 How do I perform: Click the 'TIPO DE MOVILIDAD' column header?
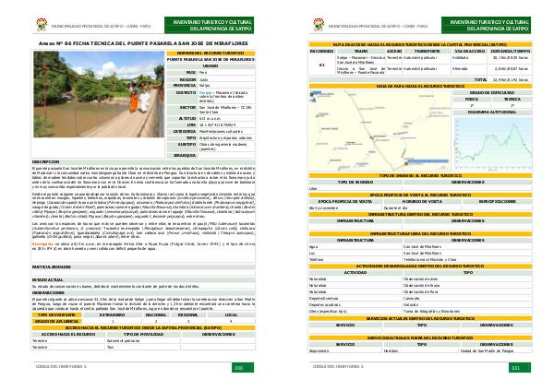[143, 334]
